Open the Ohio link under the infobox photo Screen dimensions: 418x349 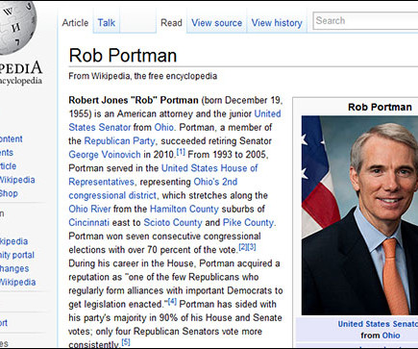point(391,336)
